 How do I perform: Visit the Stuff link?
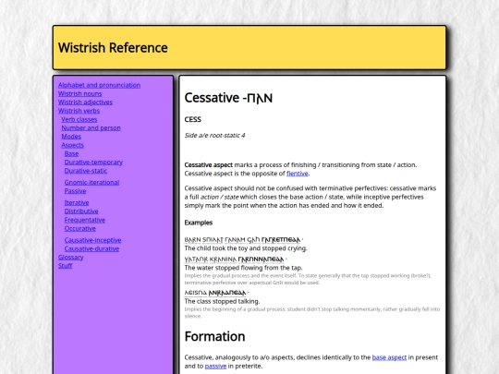65,266
